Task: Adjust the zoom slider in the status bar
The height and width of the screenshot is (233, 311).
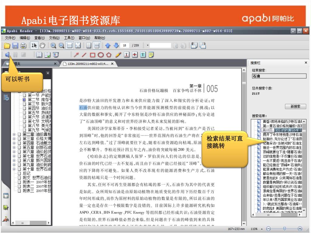Action: pyautogui.click(x=284, y=229)
